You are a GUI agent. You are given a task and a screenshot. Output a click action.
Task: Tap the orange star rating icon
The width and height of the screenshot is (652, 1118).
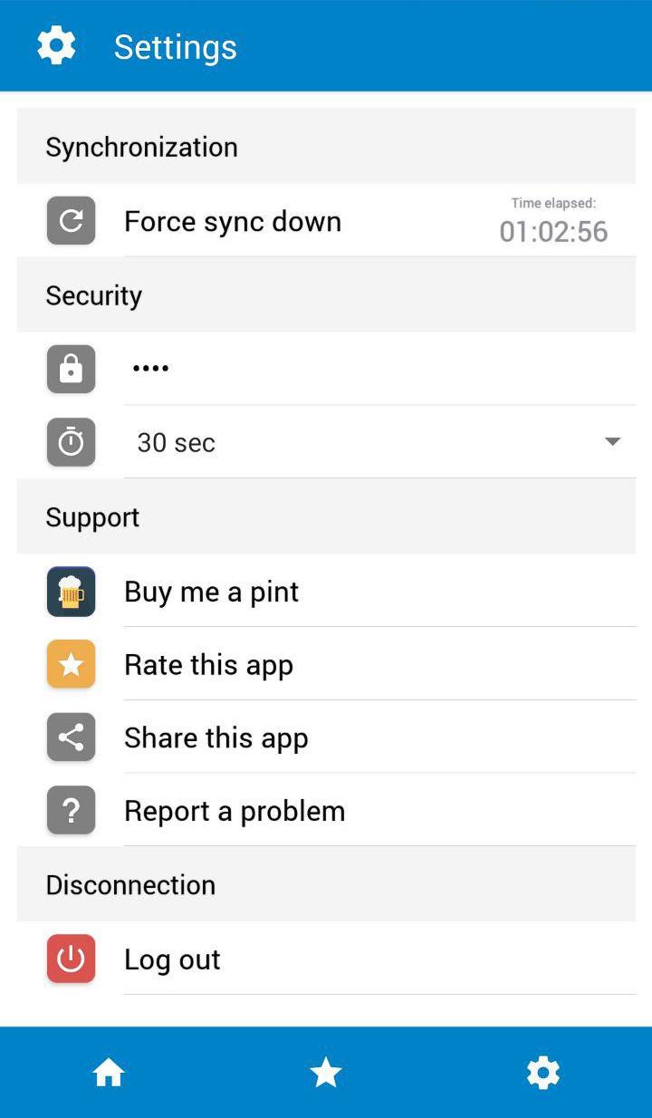[x=71, y=665]
